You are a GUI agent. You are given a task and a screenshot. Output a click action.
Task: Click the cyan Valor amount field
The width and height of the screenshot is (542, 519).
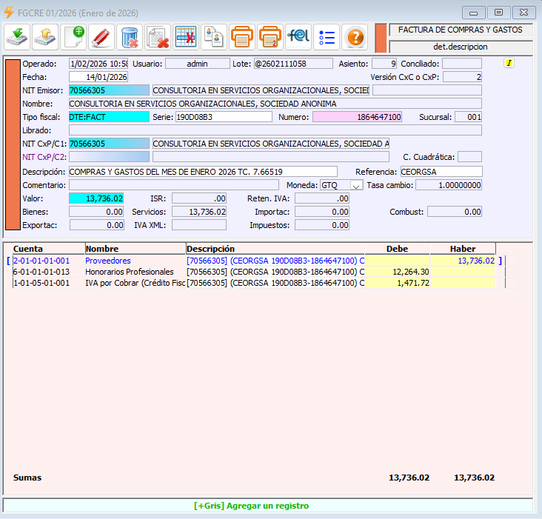point(96,198)
